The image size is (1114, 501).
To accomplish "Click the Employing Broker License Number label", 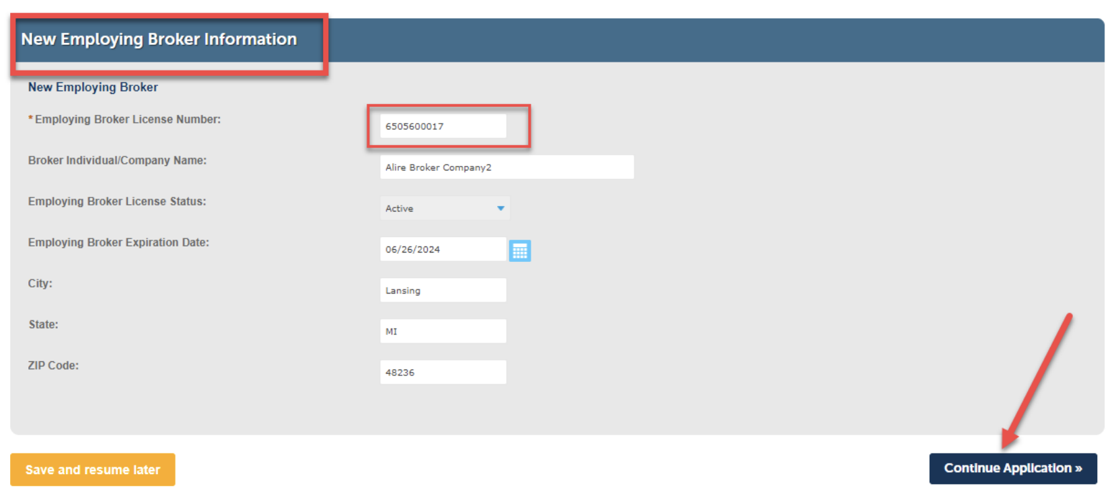I will coord(127,120).
